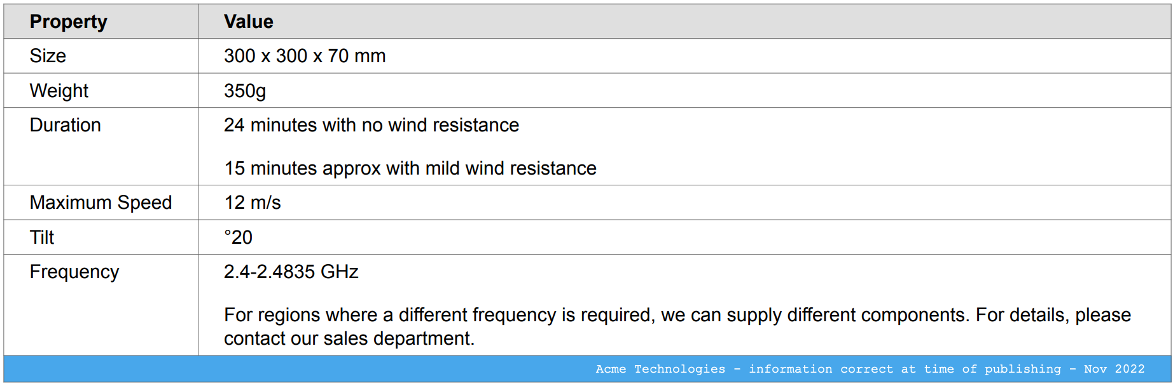Click the Value column header
This screenshot has height=386, width=1173.
tap(248, 22)
